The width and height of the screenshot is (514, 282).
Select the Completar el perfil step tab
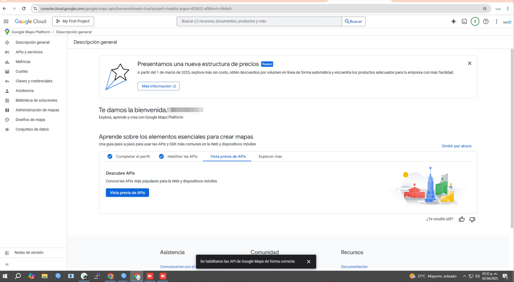[x=129, y=157]
